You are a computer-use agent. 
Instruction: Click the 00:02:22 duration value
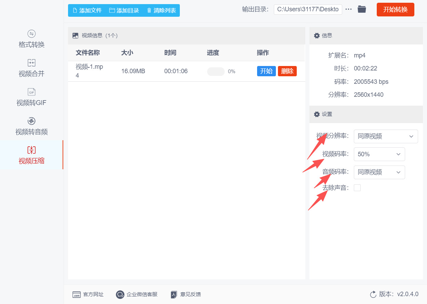365,68
